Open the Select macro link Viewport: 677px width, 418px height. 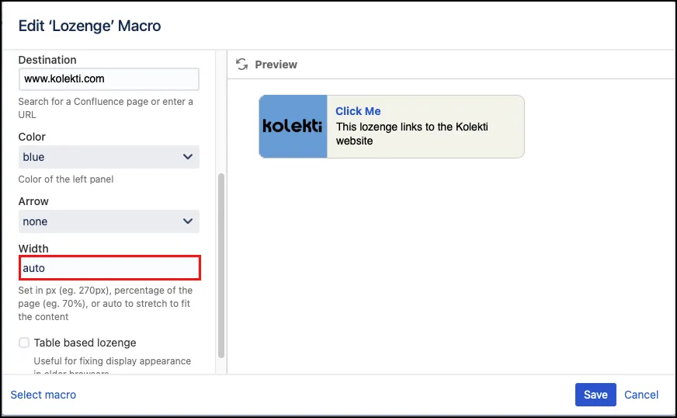click(x=43, y=395)
